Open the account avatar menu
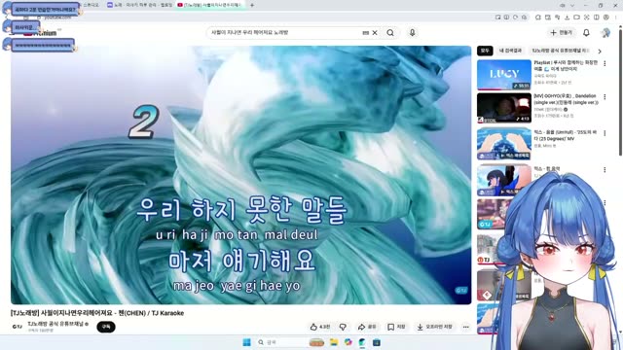This screenshot has width=623, height=350. 605,33
